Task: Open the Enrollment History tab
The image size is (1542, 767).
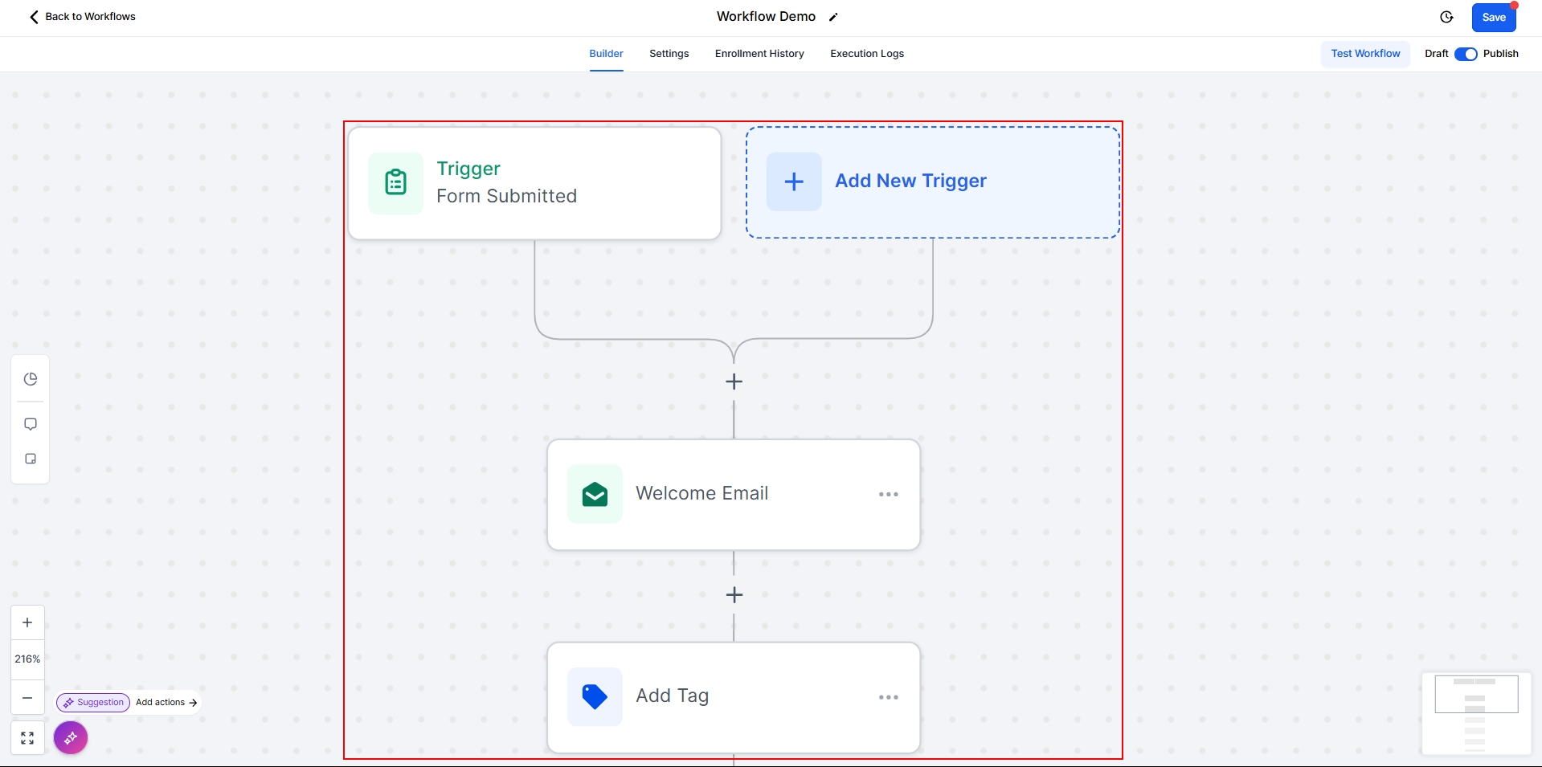Action: tap(759, 54)
